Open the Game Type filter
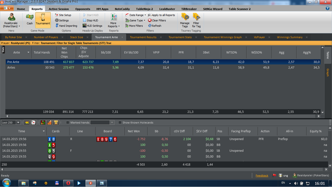Viewport: 332px width, 187px height. 135,20
